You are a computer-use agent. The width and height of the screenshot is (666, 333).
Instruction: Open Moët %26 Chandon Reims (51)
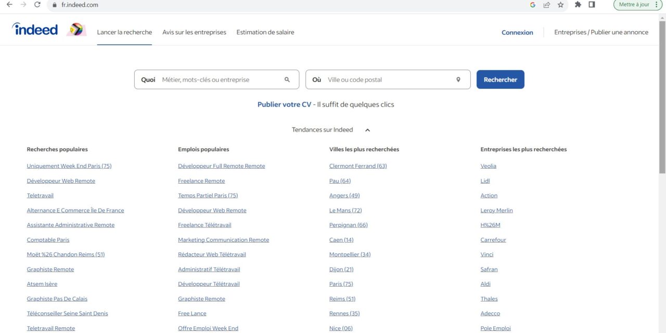pos(66,254)
